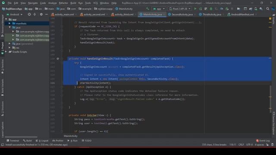Open the Event Log

(x=263, y=141)
